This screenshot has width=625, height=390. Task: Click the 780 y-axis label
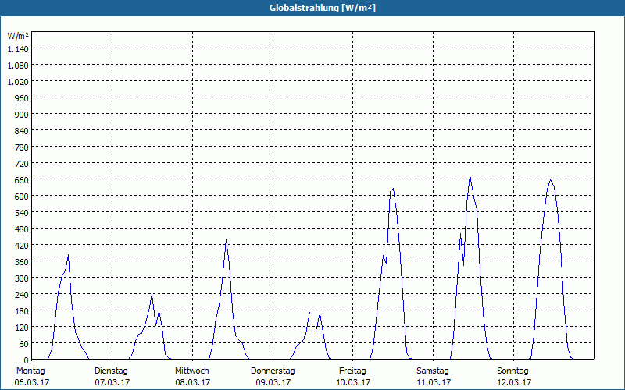point(22,147)
